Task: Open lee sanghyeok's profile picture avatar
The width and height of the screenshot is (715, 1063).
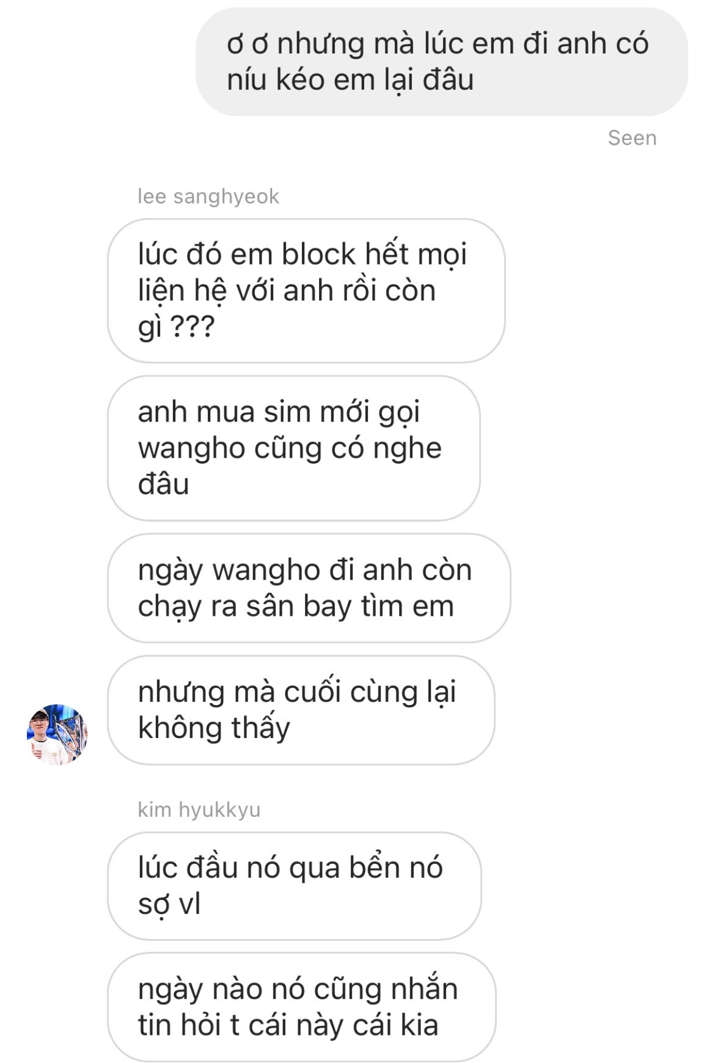Action: pyautogui.click(x=57, y=734)
